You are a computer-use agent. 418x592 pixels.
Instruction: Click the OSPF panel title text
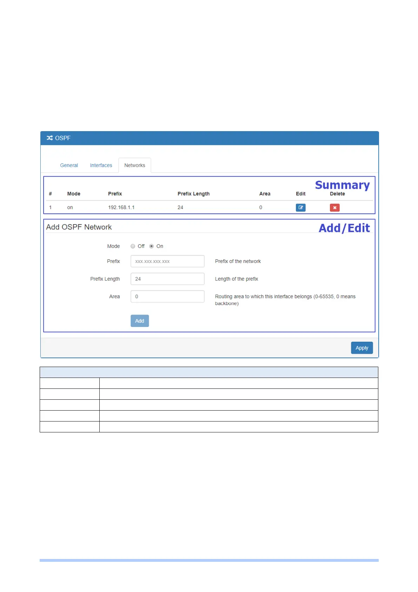click(63, 138)
